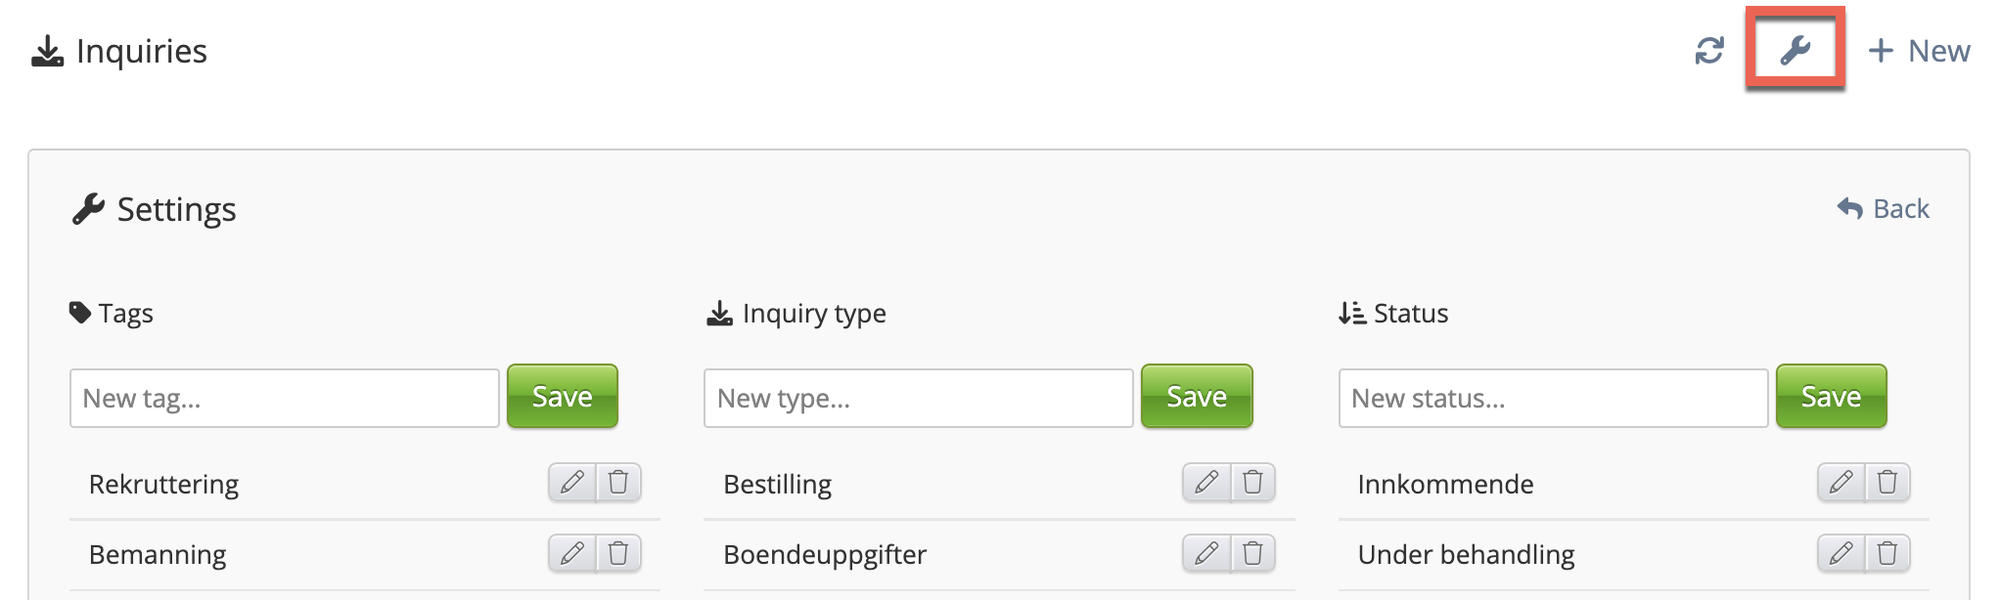This screenshot has height=600, width=2000.
Task: Delete the Rekruttering tag
Action: pyautogui.click(x=618, y=482)
